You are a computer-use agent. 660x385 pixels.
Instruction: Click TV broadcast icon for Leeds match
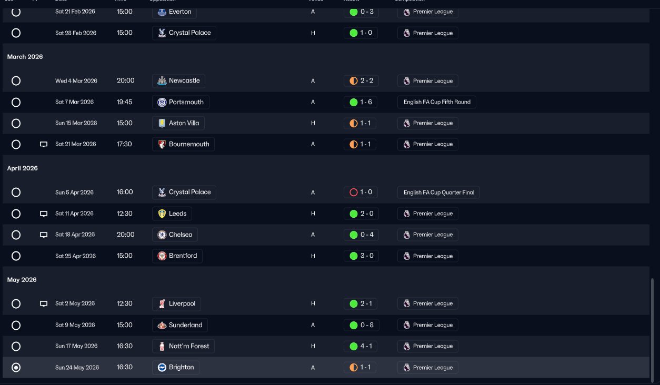[x=44, y=214]
